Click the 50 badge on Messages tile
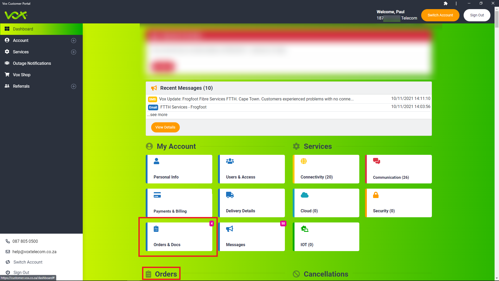Viewport: 499px width, 281px height. coord(283,223)
